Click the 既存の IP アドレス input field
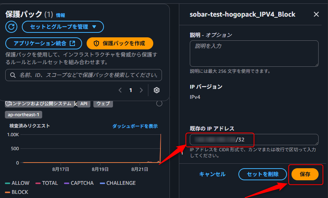Viewport: 328px width, 198px height. point(254,140)
